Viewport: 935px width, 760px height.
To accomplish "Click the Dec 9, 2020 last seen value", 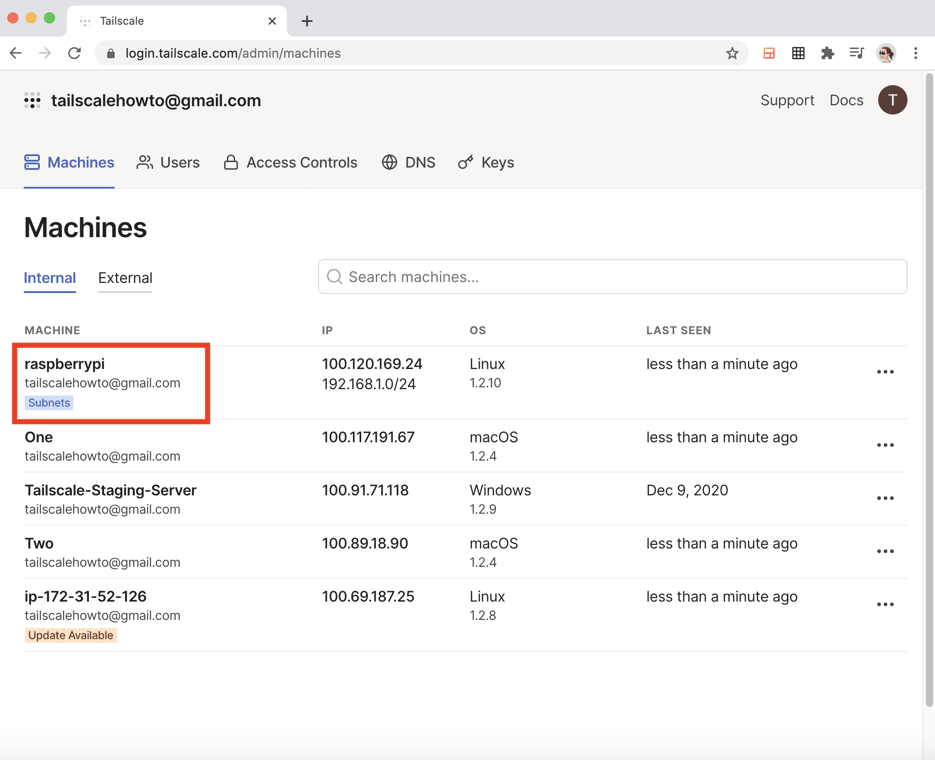I will 687,490.
